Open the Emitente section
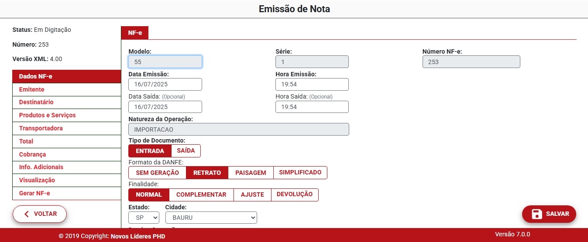 point(31,89)
